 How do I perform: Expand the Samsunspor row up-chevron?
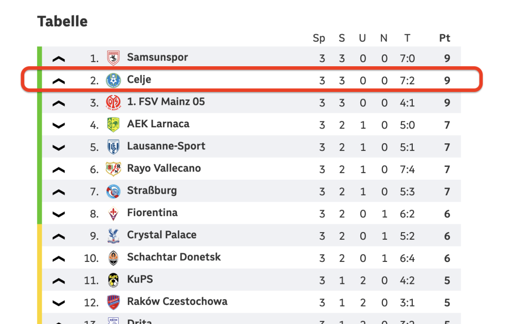(59, 59)
